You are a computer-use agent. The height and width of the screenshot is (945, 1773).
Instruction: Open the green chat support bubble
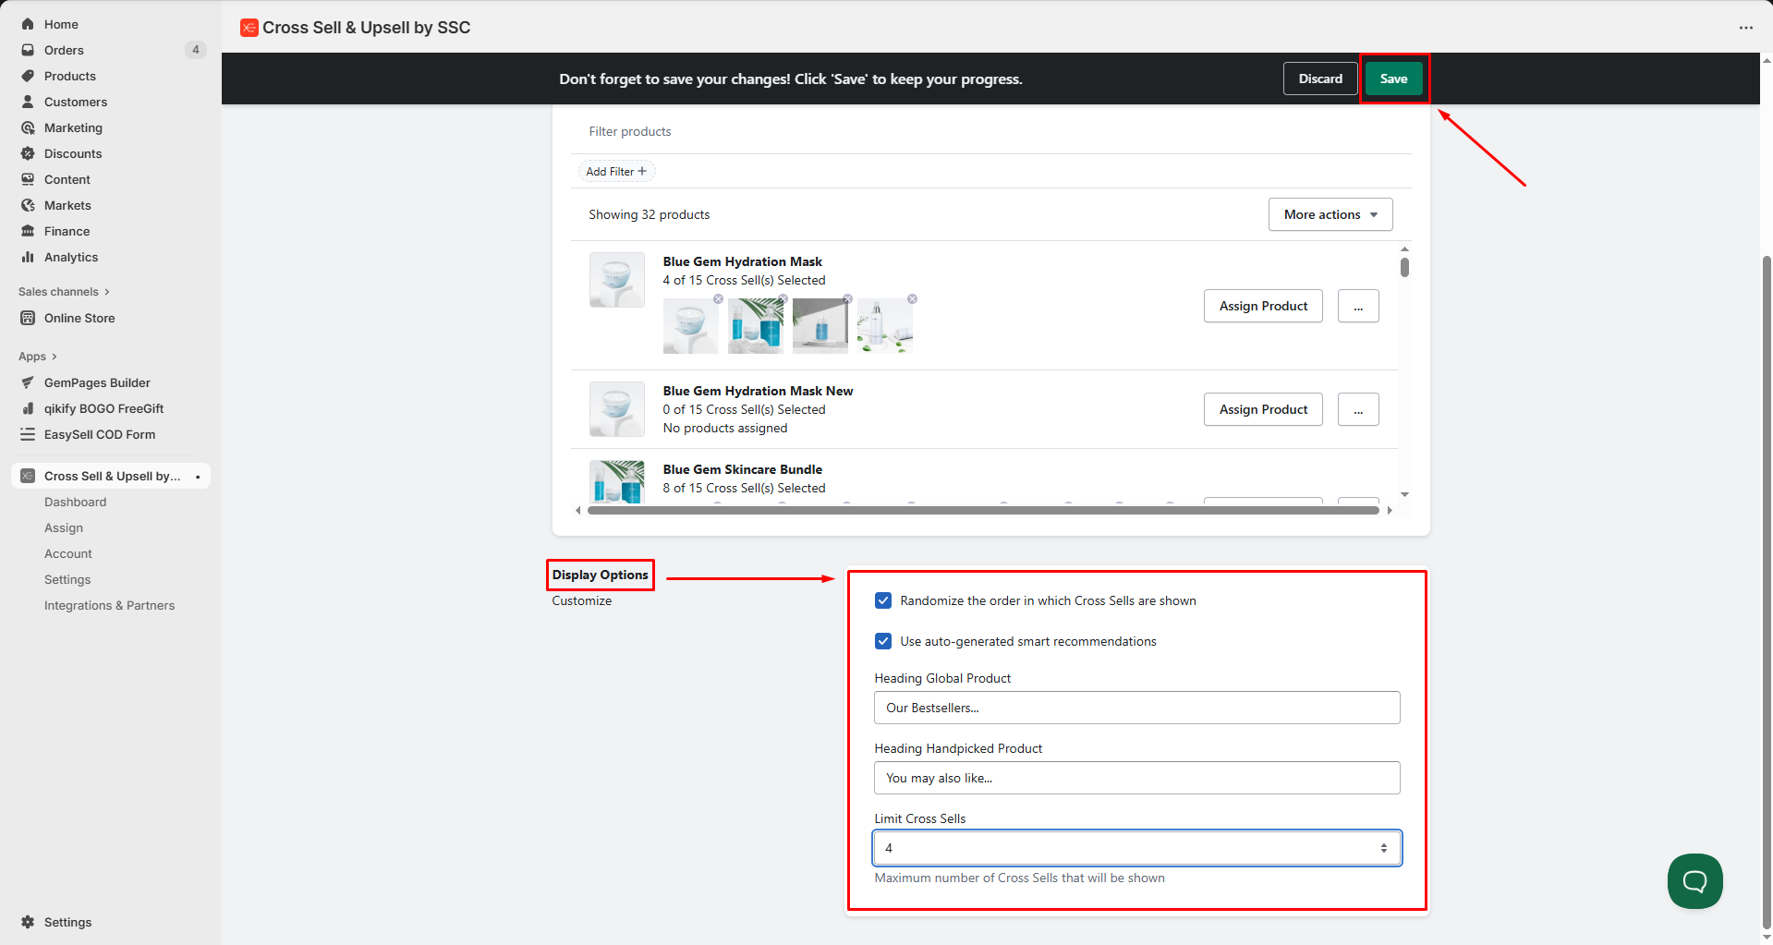pyautogui.click(x=1694, y=881)
